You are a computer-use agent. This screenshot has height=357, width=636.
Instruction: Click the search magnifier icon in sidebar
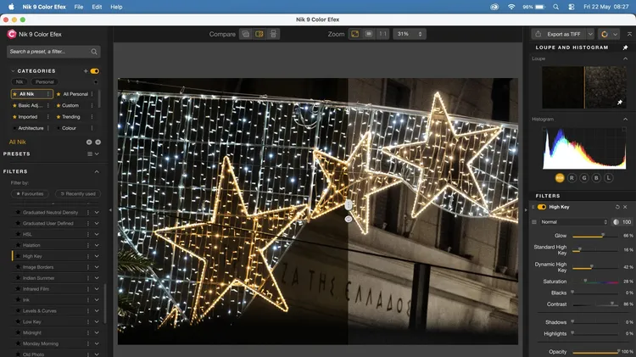coord(94,52)
